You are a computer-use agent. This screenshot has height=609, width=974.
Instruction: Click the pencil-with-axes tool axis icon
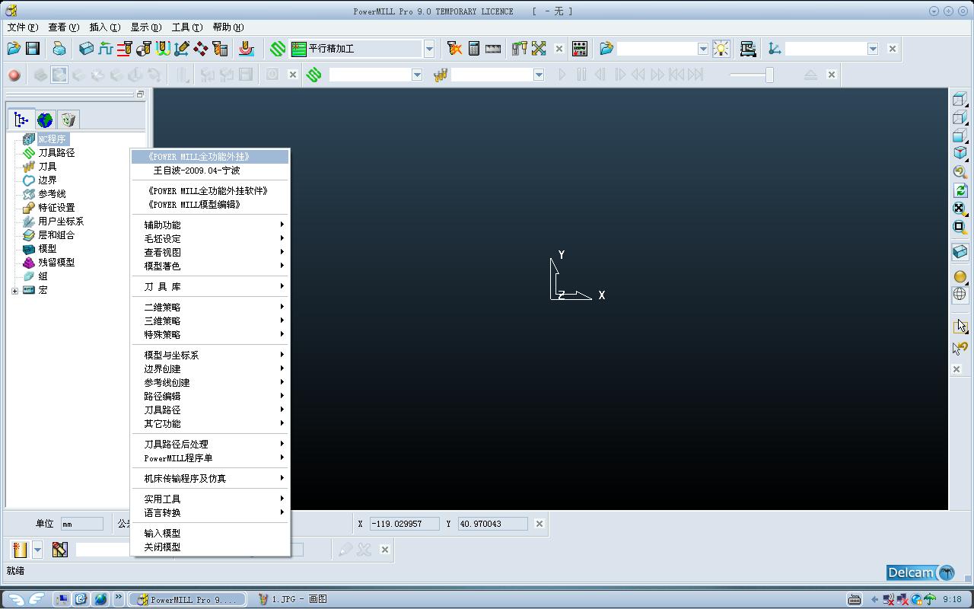click(182, 49)
